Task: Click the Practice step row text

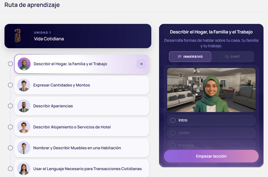Action: pos(186,146)
